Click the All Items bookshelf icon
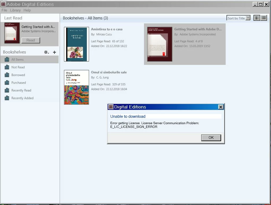 click(7, 60)
